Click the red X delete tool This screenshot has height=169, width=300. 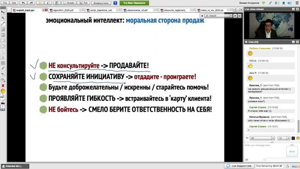pos(3,85)
